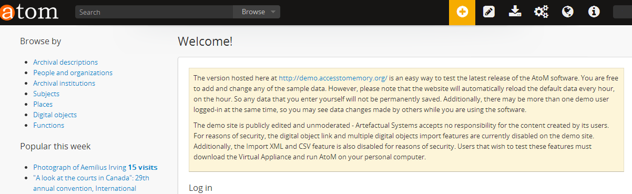Expand the Browse dropdown
The width and height of the screenshot is (632, 194).
[257, 12]
